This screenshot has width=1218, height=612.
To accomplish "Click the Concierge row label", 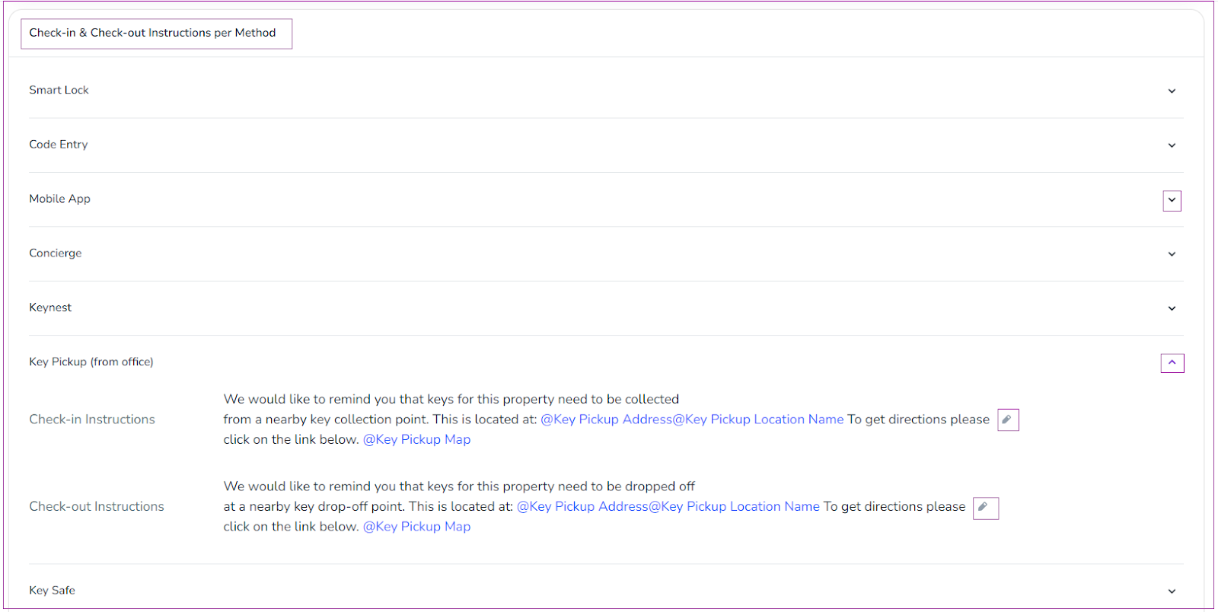I will (x=56, y=253).
